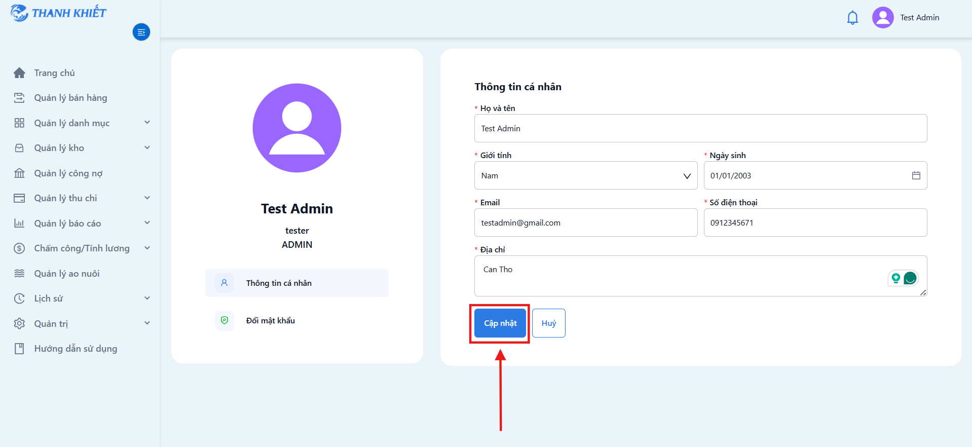
Task: Click the tester username text
Action: [x=297, y=231]
